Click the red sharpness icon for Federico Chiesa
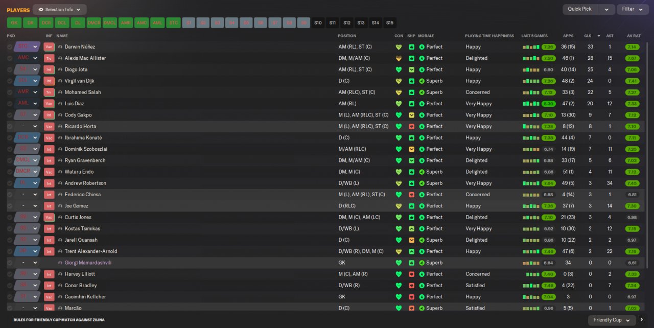Image resolution: width=654 pixels, height=328 pixels. tap(411, 195)
